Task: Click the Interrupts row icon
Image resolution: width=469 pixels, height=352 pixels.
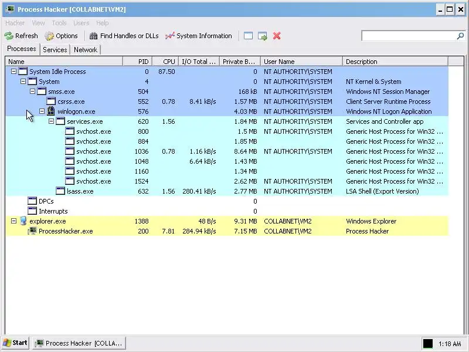Action: (32, 211)
